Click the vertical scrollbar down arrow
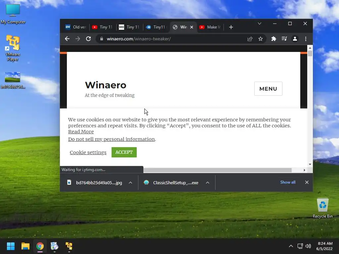339x254 pixels. [x=310, y=164]
